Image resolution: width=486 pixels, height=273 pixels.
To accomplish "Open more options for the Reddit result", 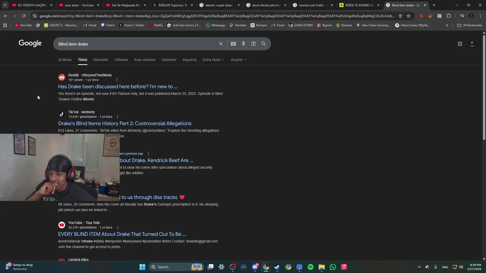I will click(117, 80).
